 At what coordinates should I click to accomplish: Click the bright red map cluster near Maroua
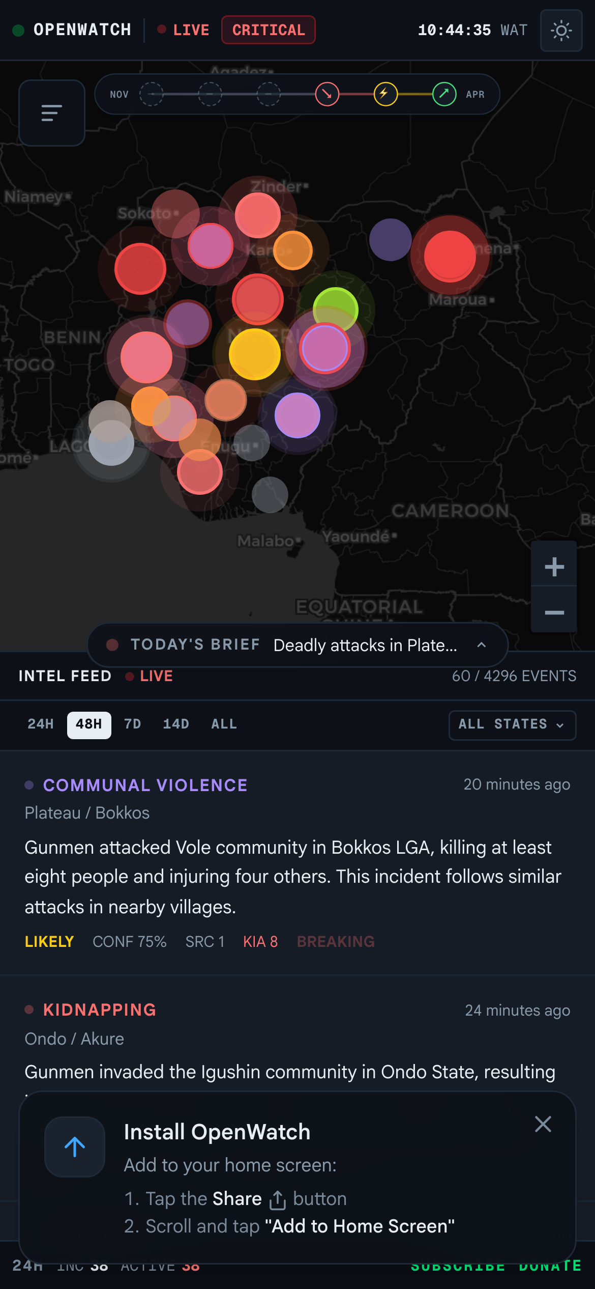tap(450, 256)
